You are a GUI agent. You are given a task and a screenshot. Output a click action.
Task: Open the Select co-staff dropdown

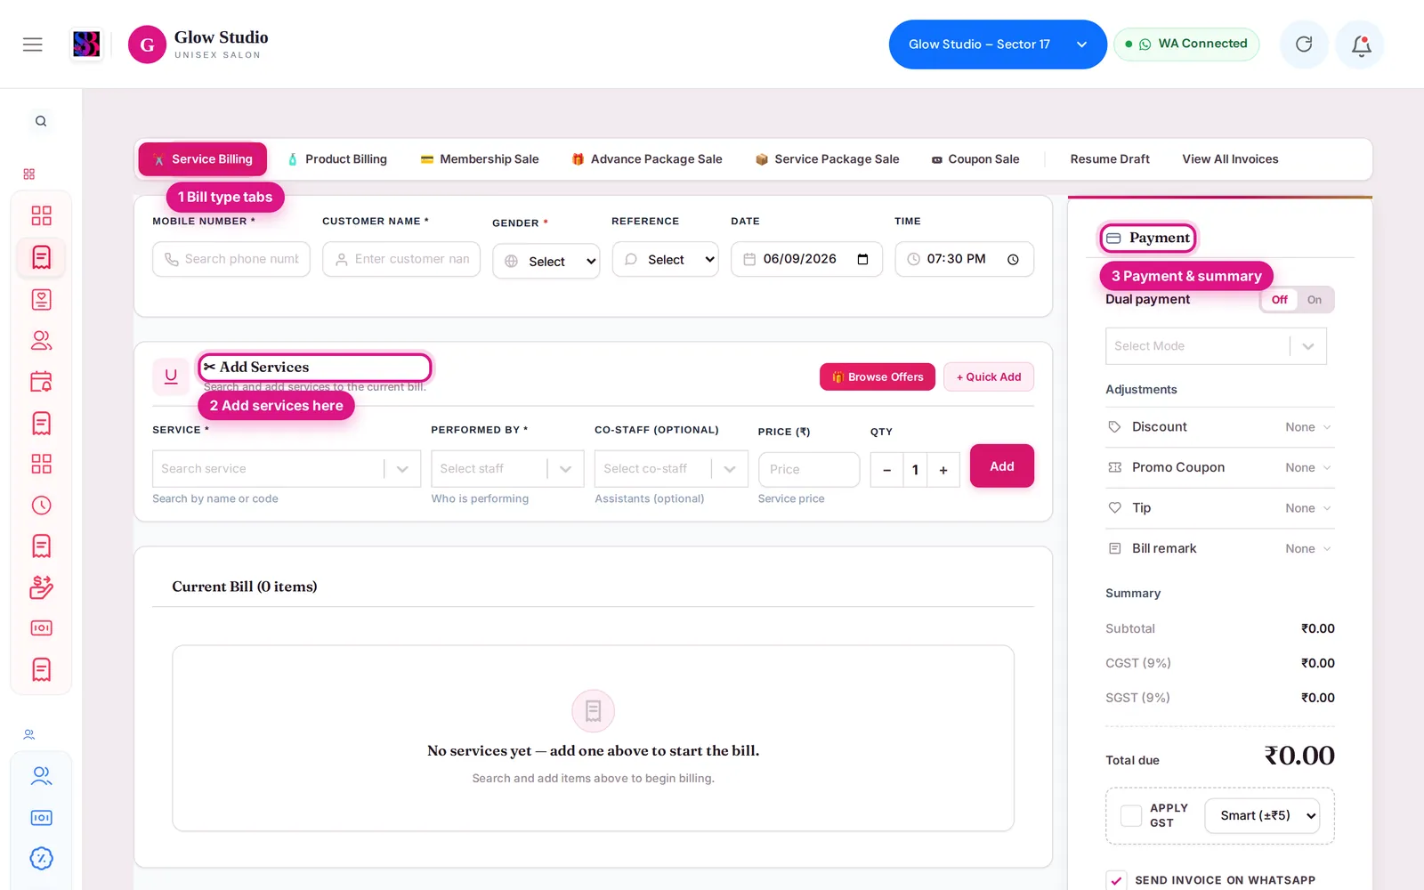click(x=671, y=468)
